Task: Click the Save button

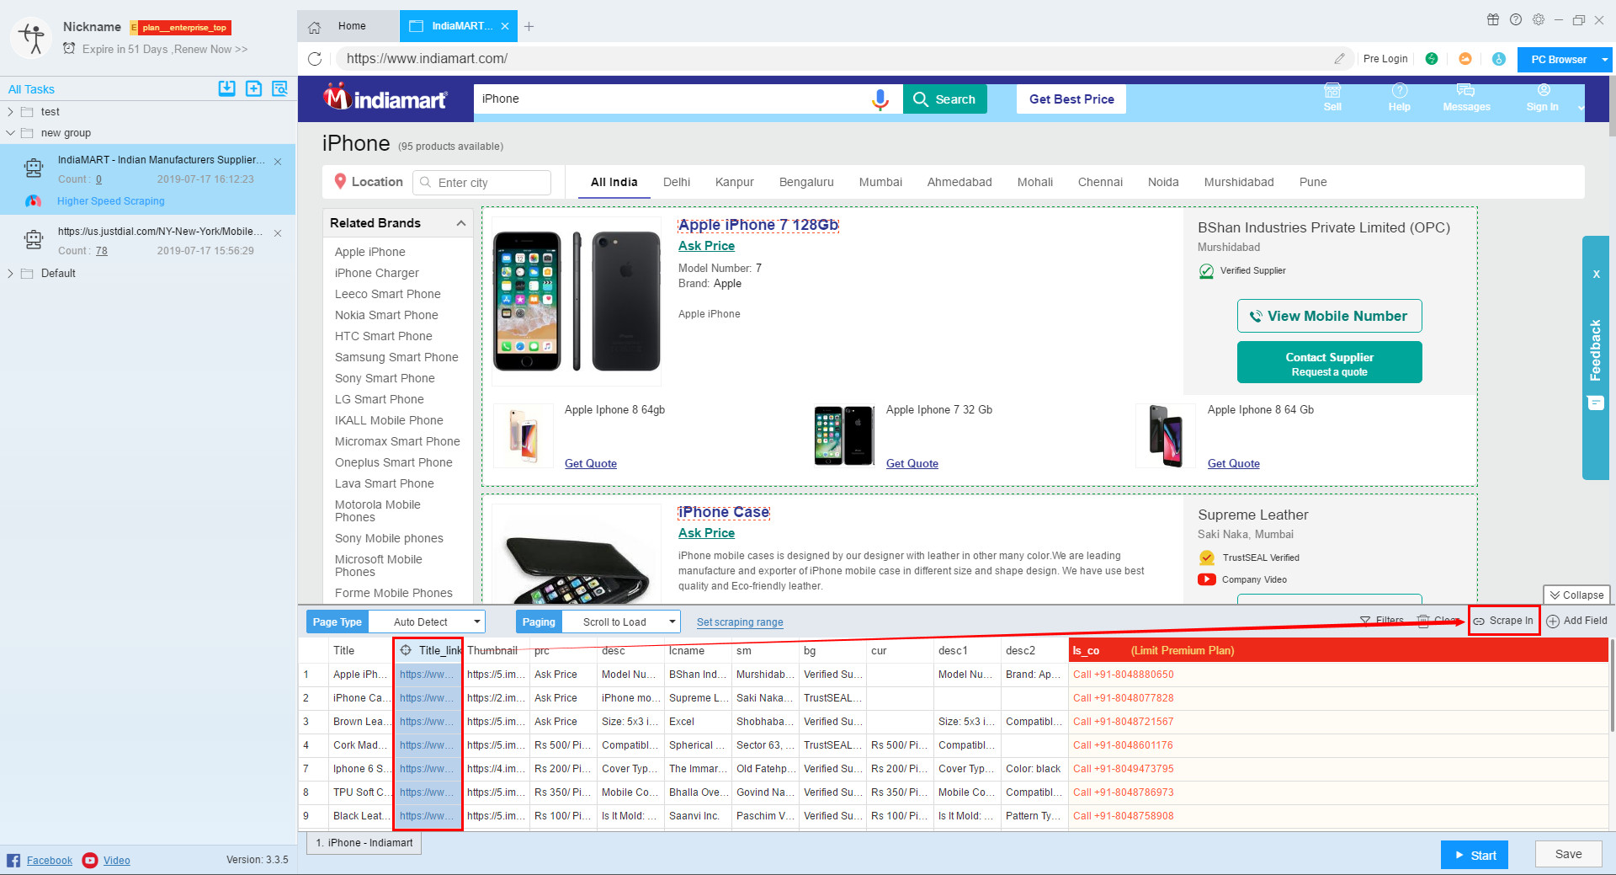Action: click(x=1568, y=854)
